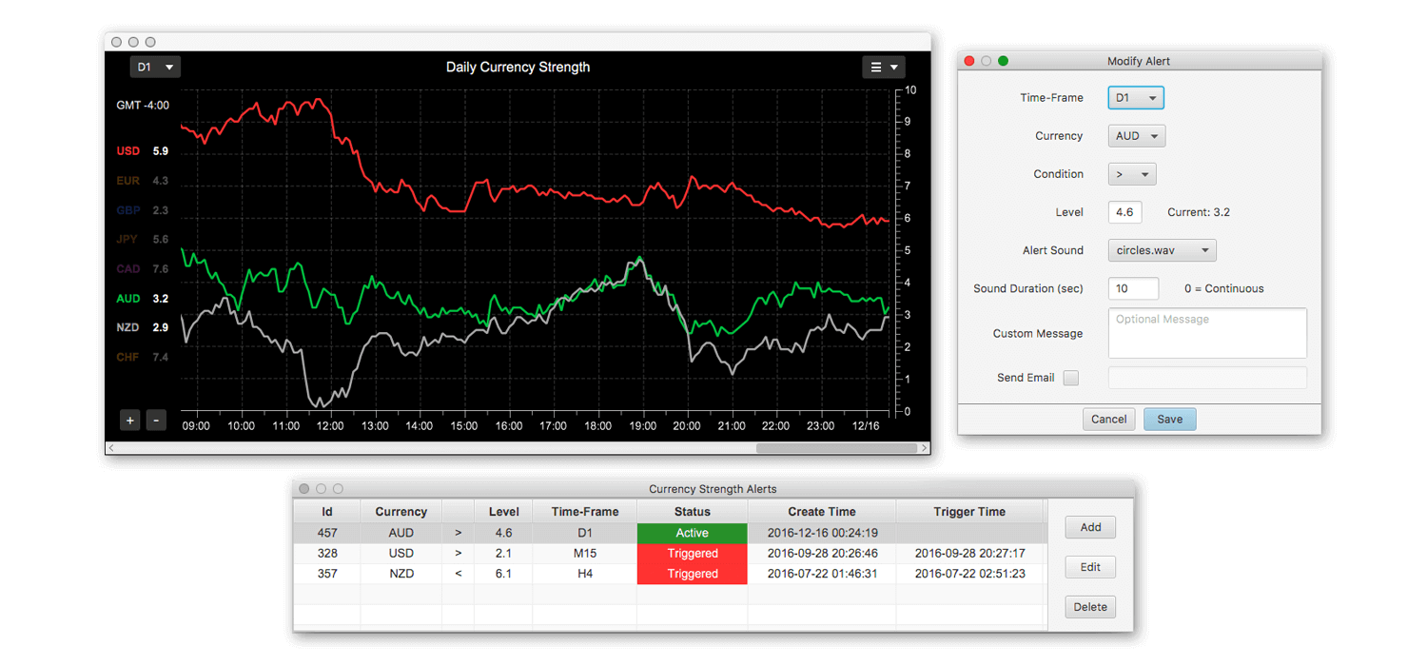The height and width of the screenshot is (666, 1427).
Task: Zoom into the chart using the plus icon
Action: click(129, 420)
